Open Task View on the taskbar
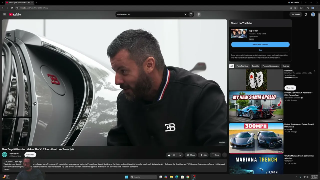Viewport: 320px width, 180px height. [160, 177]
